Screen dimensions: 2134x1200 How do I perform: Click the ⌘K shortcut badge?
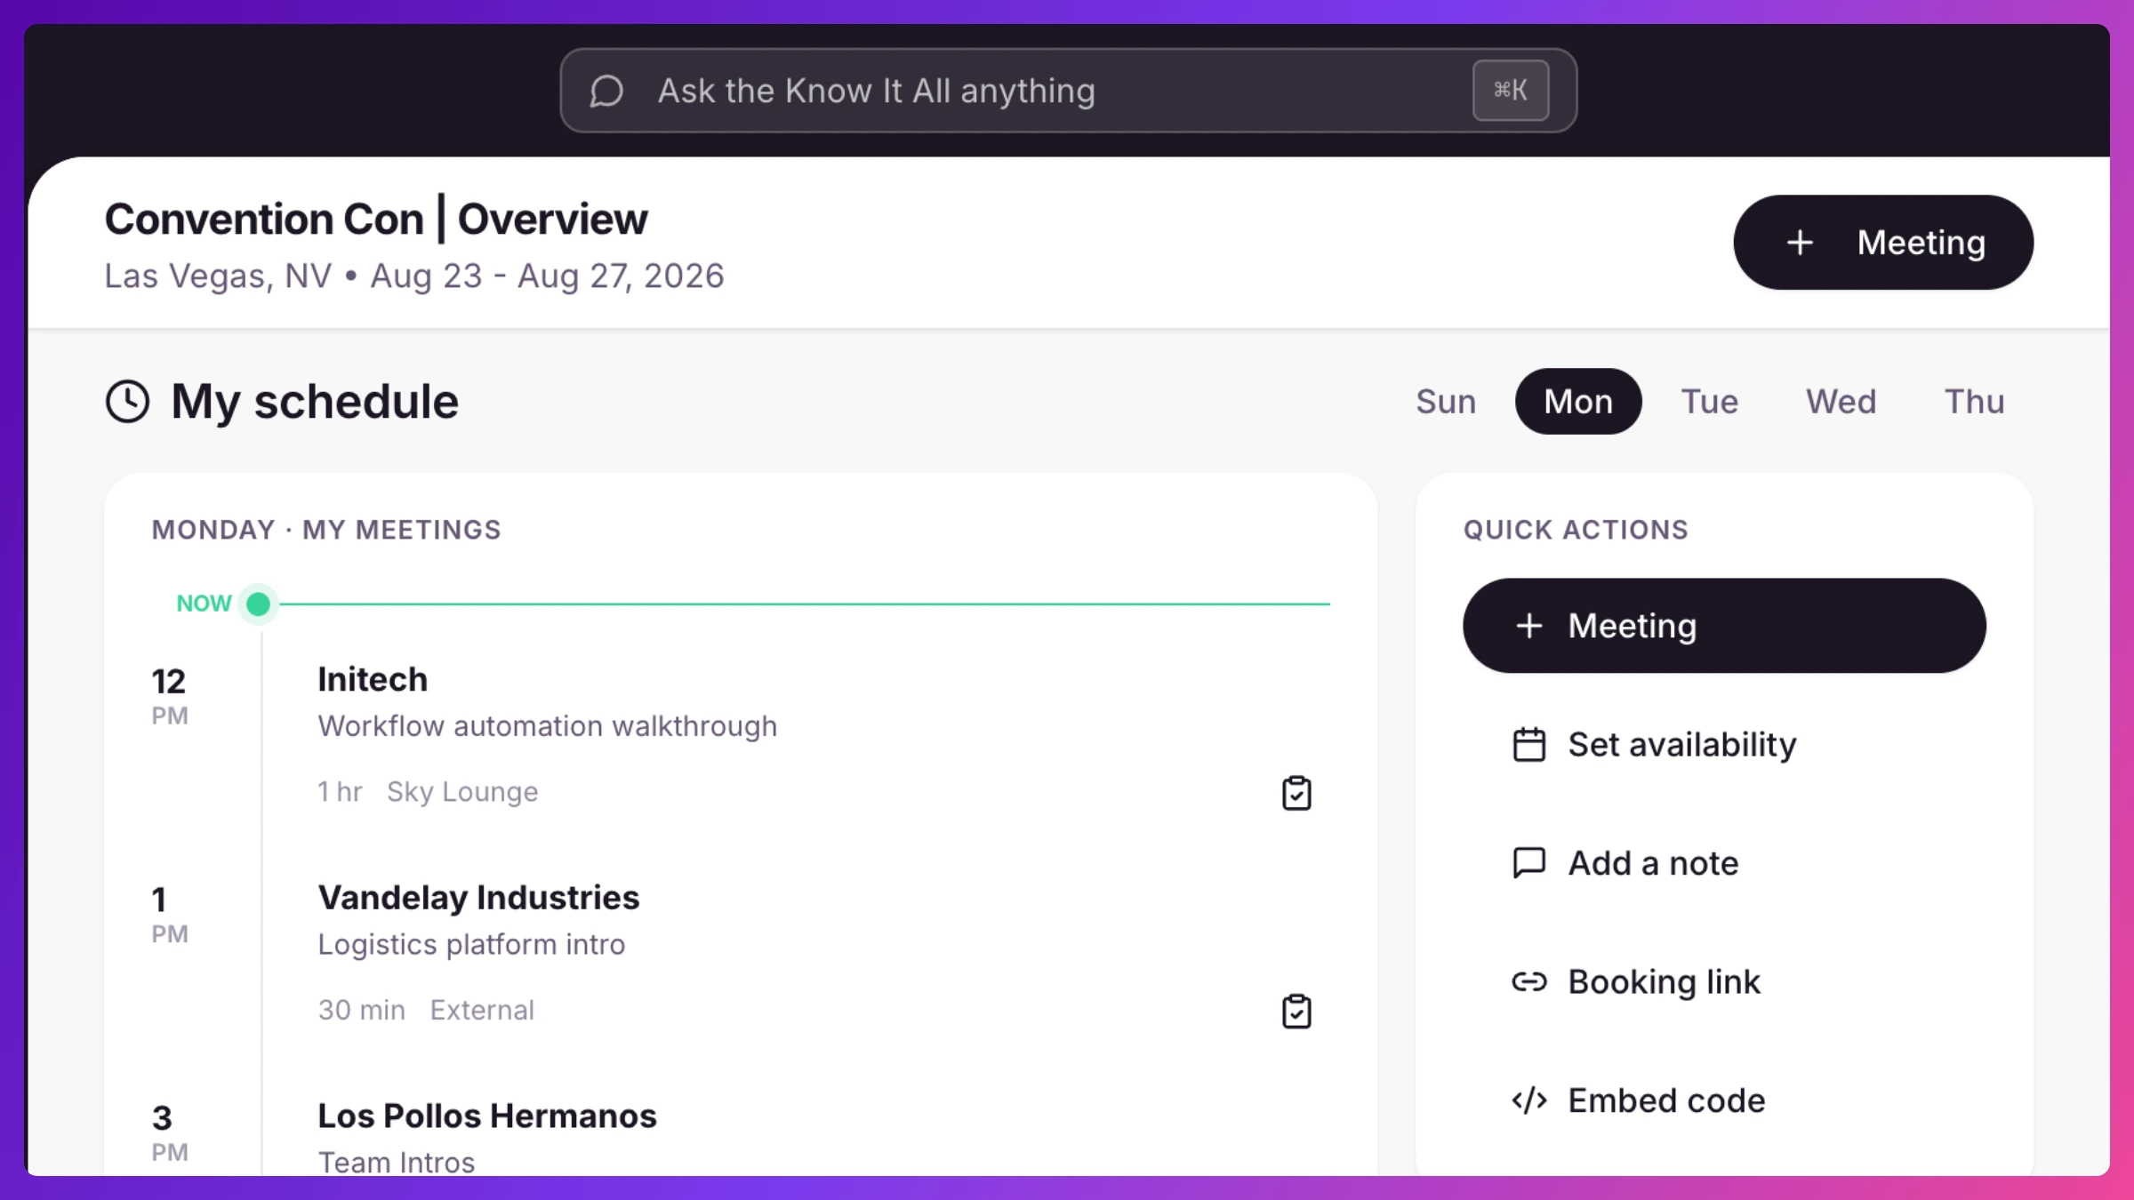click(x=1510, y=91)
